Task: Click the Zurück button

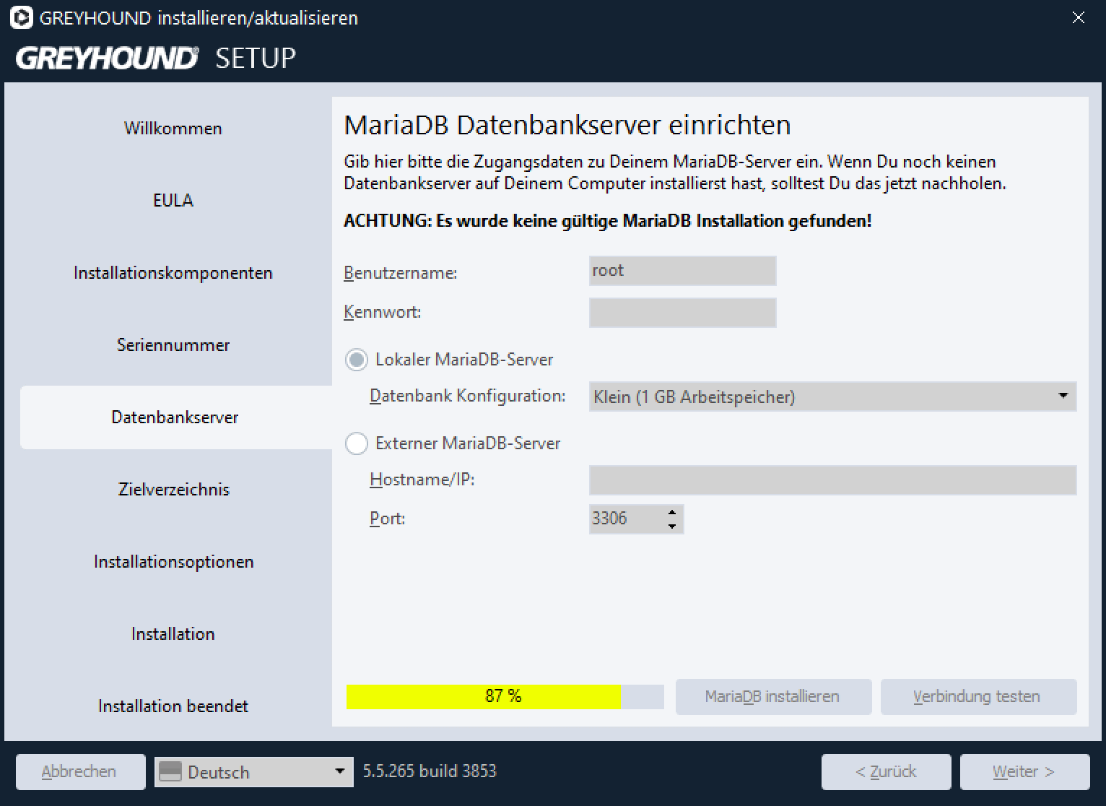Action: (x=886, y=772)
